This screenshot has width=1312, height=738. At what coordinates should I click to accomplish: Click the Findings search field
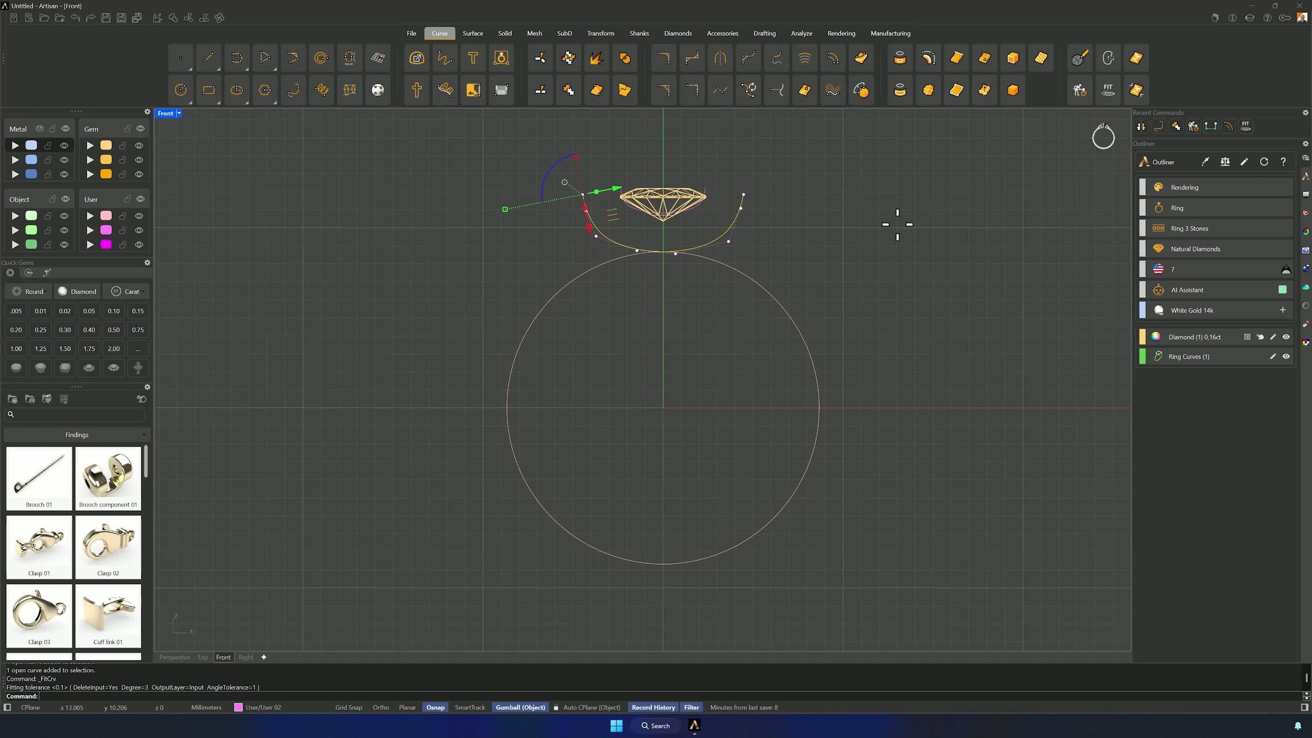[75, 414]
